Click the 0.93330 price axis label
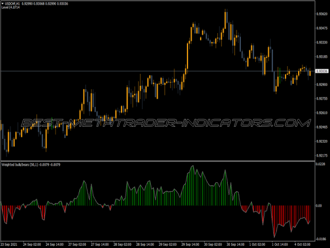 click(322, 42)
